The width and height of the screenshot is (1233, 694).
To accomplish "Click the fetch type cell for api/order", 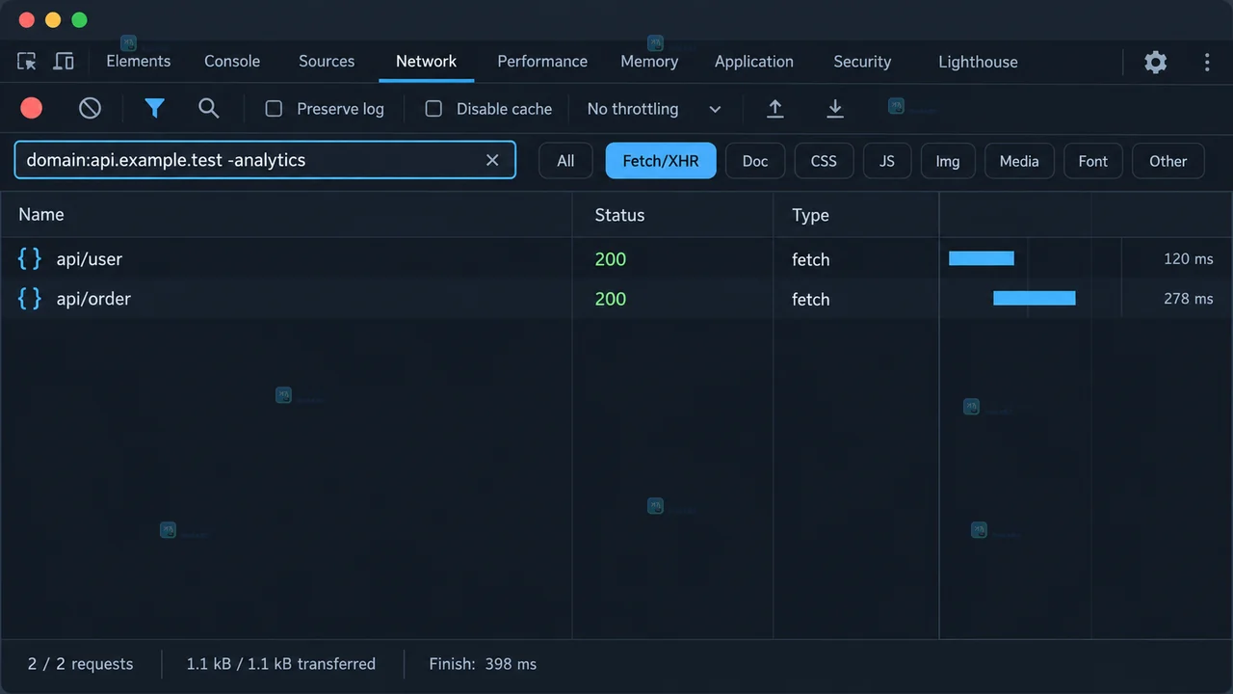I will point(810,299).
